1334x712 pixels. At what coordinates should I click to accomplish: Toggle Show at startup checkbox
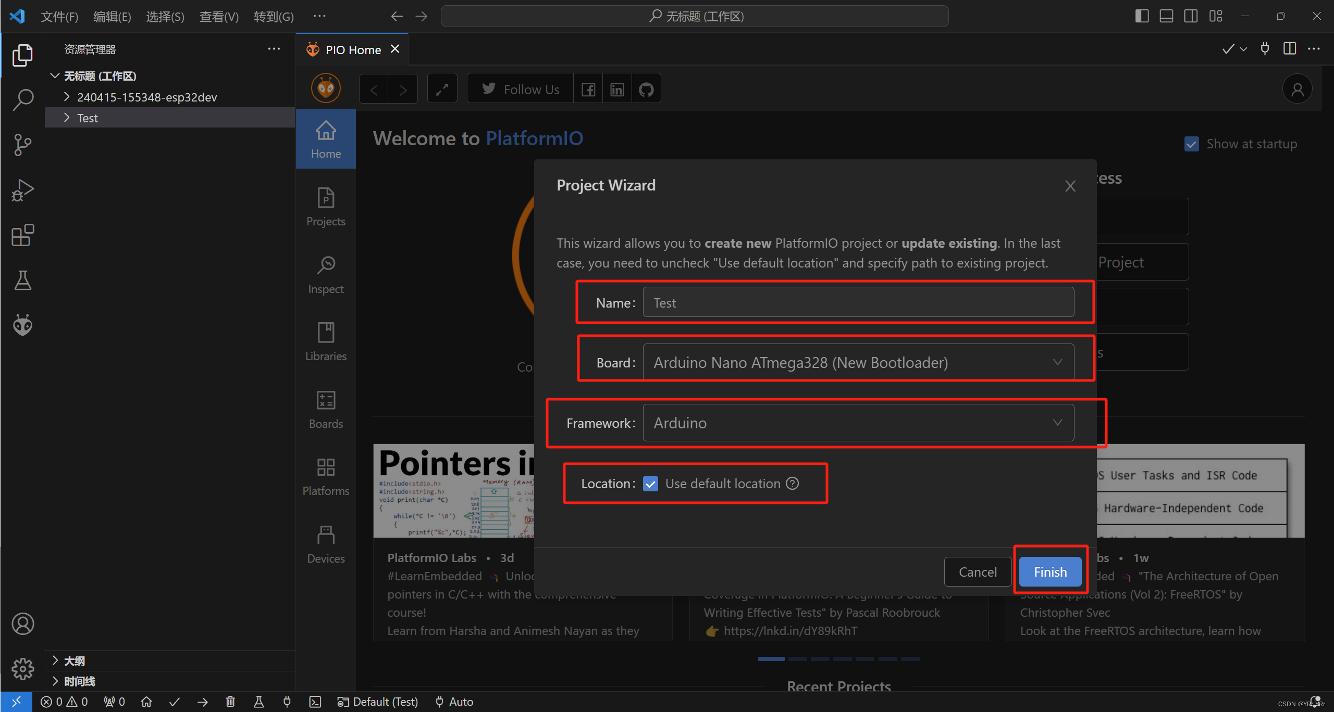1191,144
